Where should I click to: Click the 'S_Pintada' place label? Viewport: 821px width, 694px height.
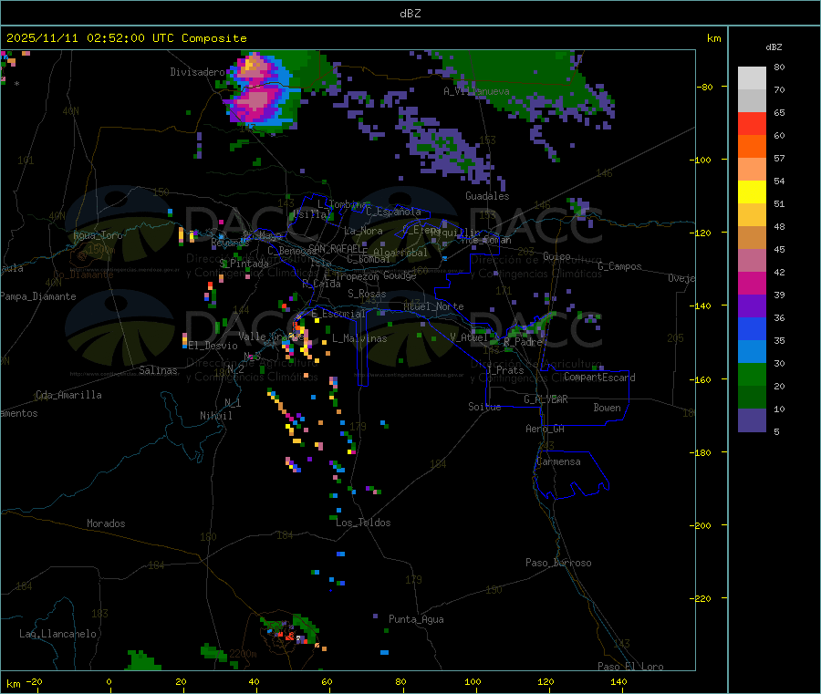click(x=244, y=264)
